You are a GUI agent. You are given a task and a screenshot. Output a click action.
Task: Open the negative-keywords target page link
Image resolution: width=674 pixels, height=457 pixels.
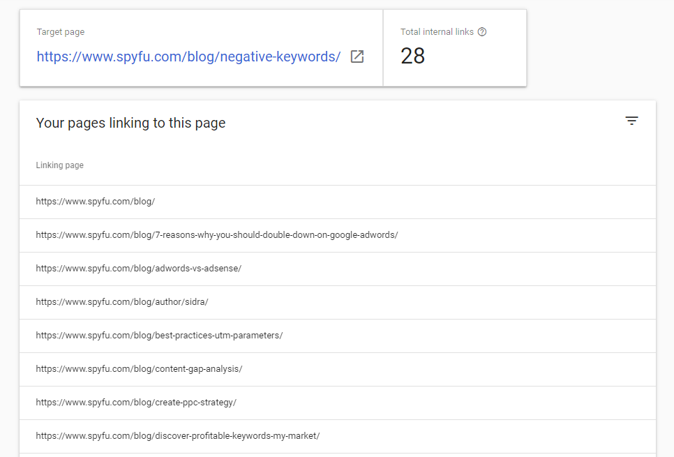188,57
